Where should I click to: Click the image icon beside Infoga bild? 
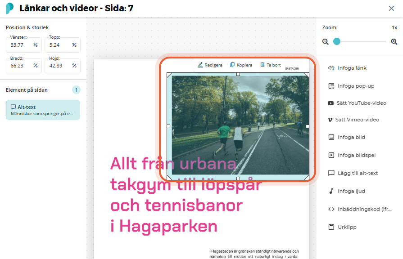[331, 137]
